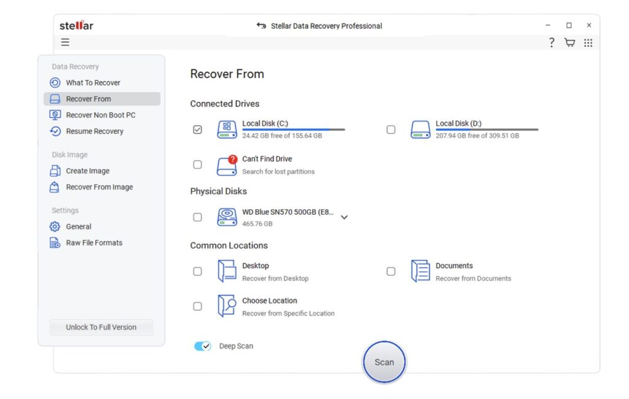Click the help question mark icon
629x399 pixels.
pos(552,42)
